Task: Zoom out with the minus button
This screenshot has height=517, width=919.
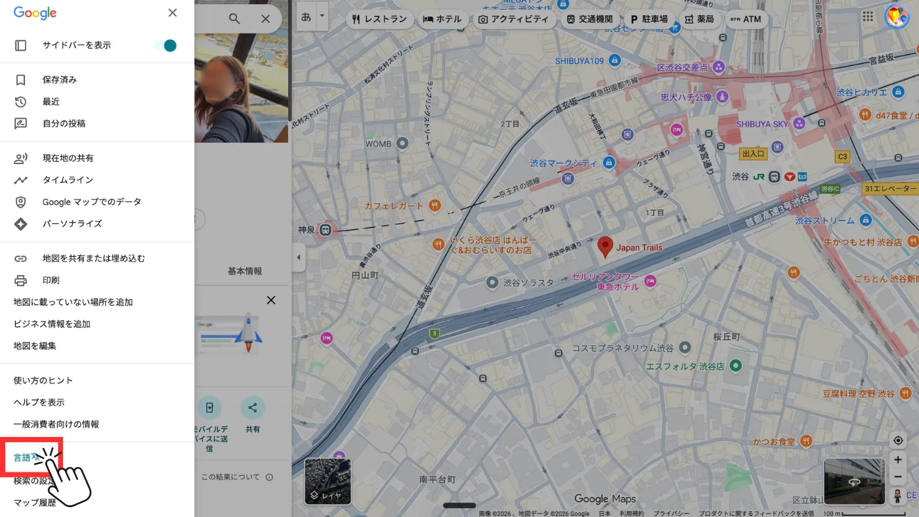Action: pyautogui.click(x=898, y=477)
